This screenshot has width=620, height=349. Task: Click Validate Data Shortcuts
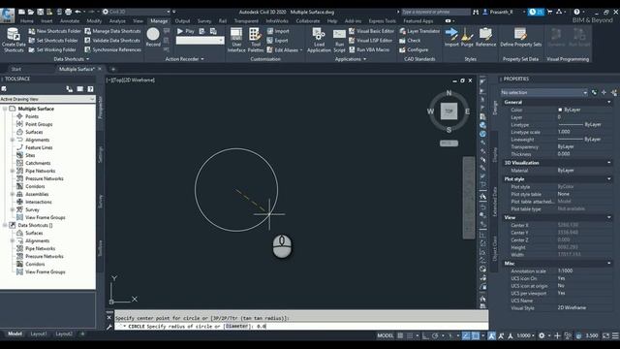[112, 41]
